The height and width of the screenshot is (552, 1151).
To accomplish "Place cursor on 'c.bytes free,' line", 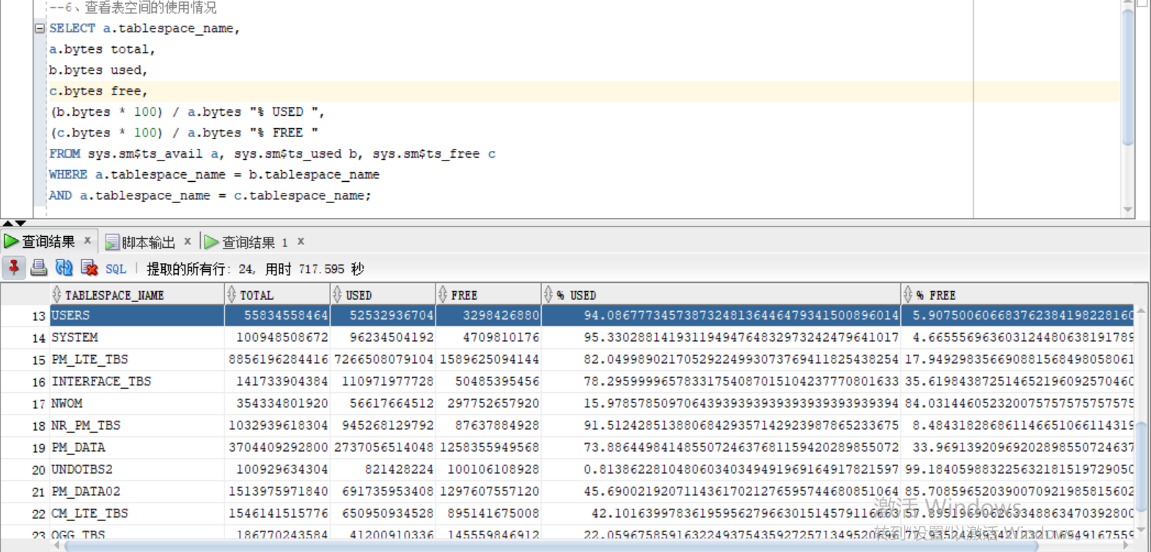I will pos(98,91).
